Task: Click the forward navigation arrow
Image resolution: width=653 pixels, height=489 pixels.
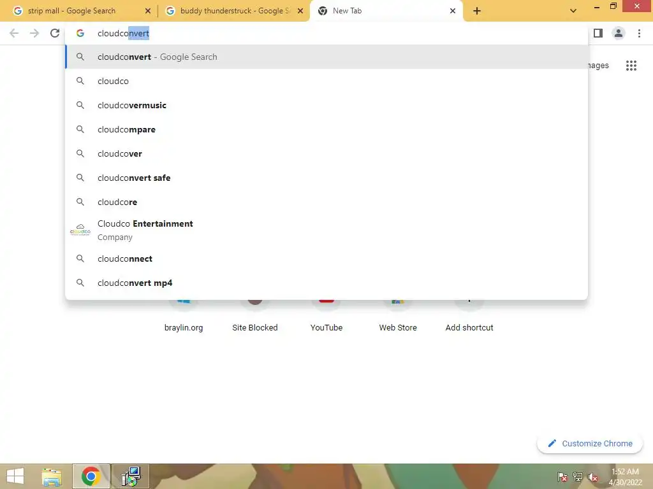Action: 34,33
